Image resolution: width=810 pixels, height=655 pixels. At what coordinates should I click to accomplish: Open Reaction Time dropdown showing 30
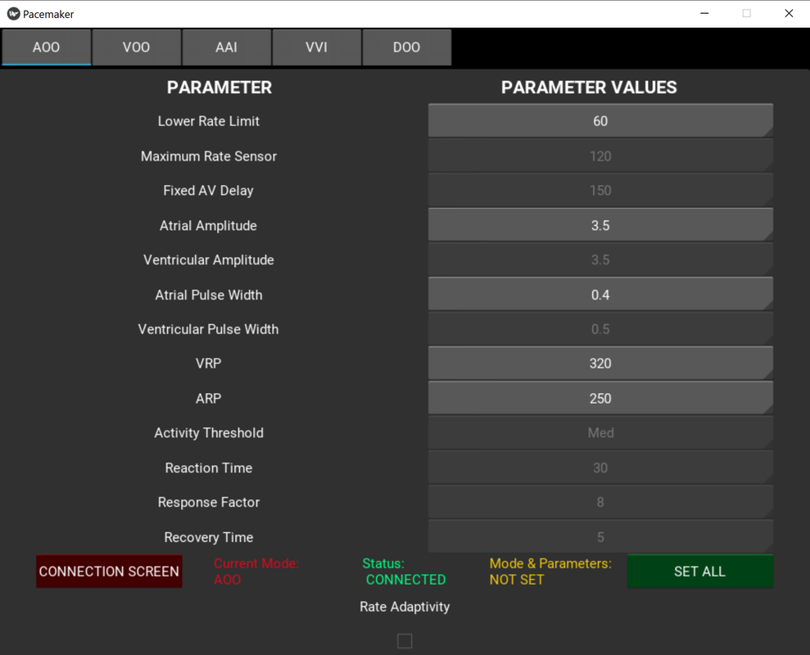click(600, 468)
